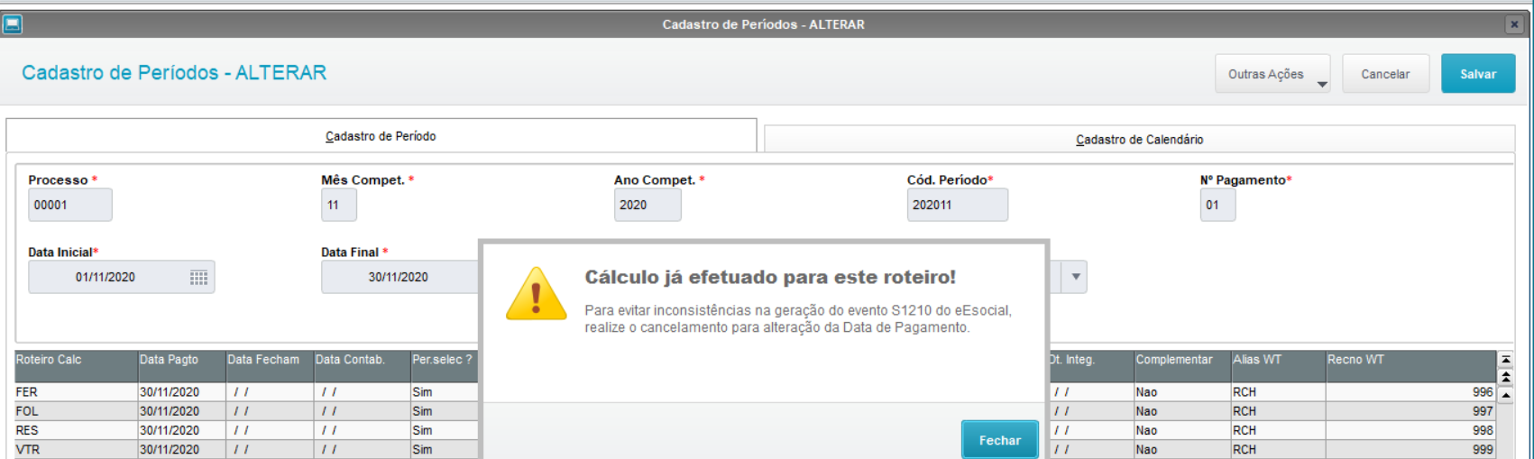Click the grid scroll up arrow
Image resolution: width=1534 pixels, height=459 pixels.
click(x=1505, y=394)
